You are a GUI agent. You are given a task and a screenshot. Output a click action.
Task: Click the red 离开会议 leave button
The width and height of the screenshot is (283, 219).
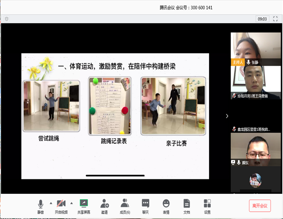260,206
